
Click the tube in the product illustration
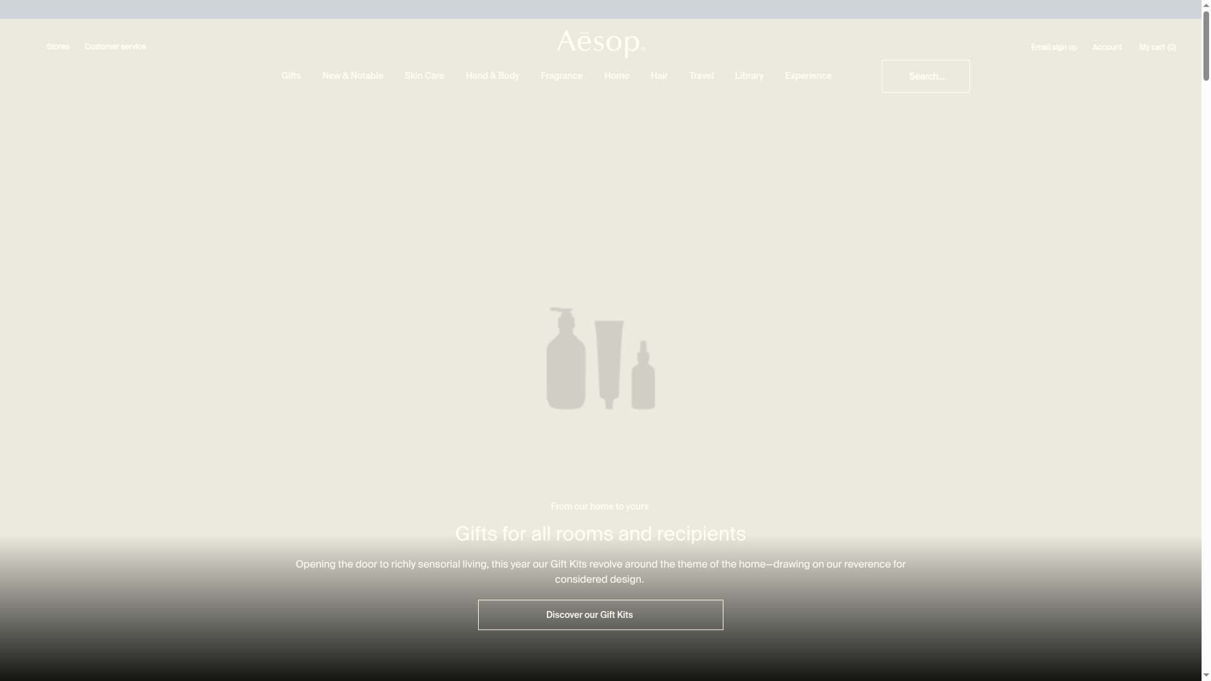[x=609, y=363]
